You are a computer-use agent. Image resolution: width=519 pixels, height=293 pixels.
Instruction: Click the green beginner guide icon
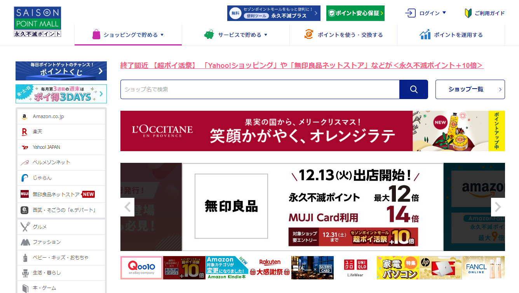pyautogui.click(x=468, y=13)
